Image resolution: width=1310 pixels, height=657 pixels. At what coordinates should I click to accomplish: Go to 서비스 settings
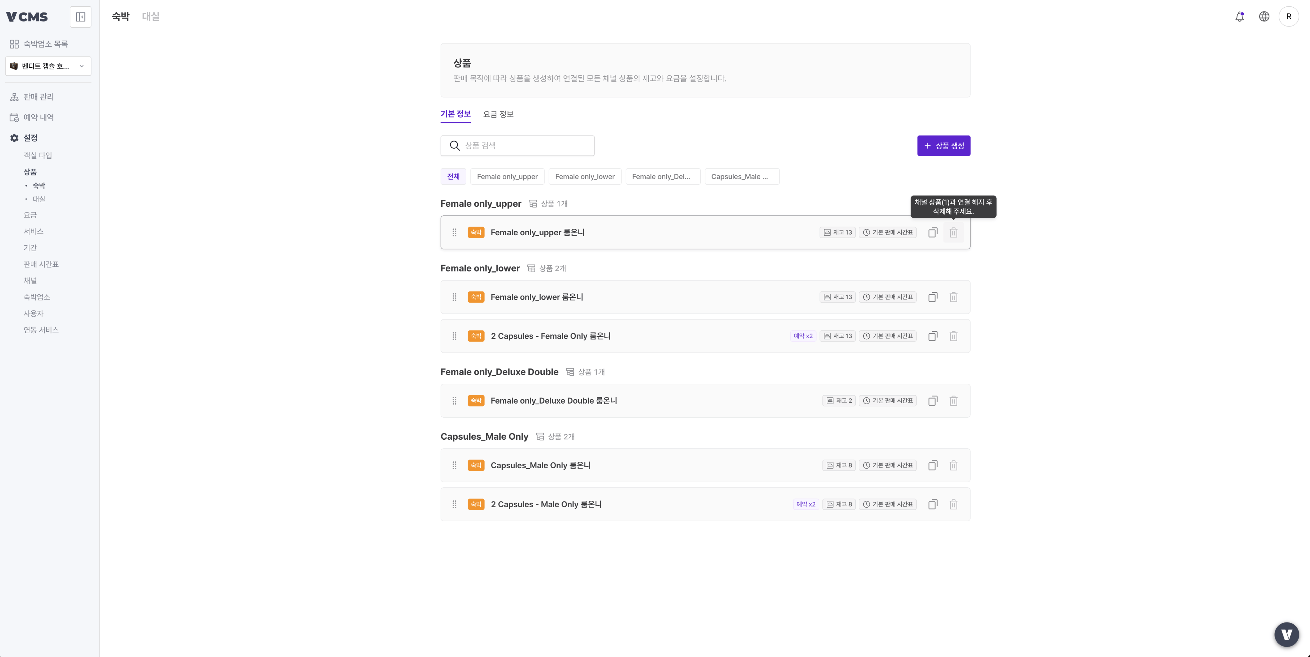pos(34,232)
